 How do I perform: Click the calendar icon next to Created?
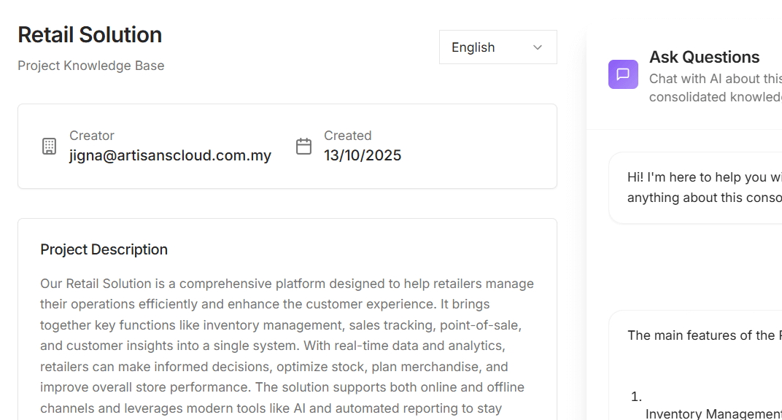pyautogui.click(x=304, y=146)
